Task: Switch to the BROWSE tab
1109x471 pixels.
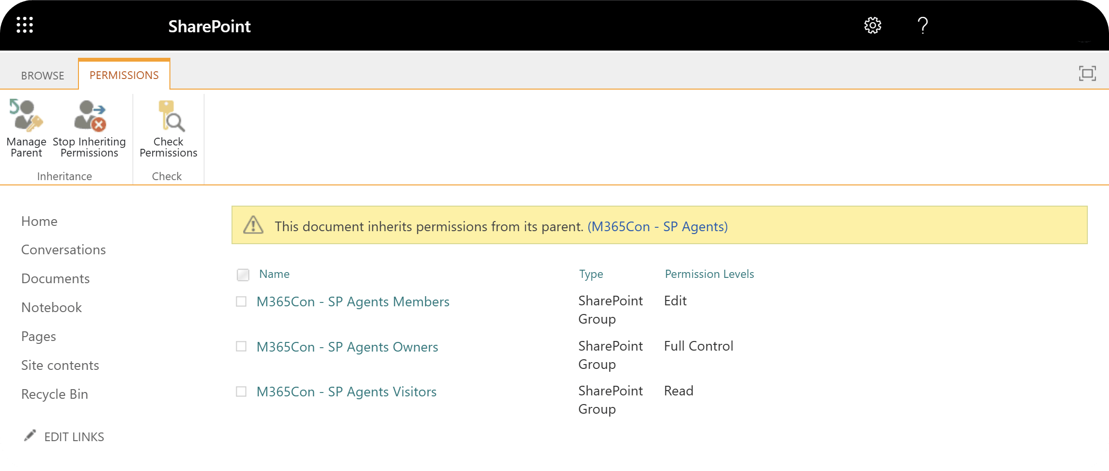Action: click(x=42, y=75)
